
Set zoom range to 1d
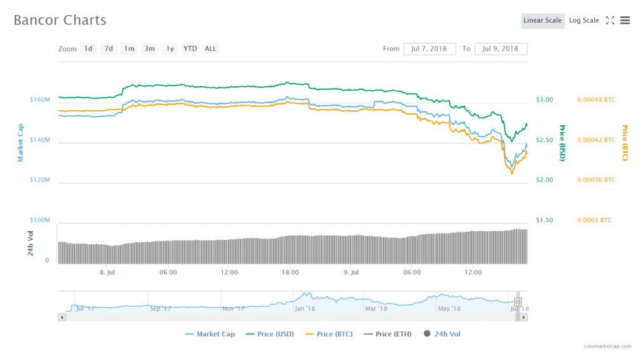click(x=88, y=49)
